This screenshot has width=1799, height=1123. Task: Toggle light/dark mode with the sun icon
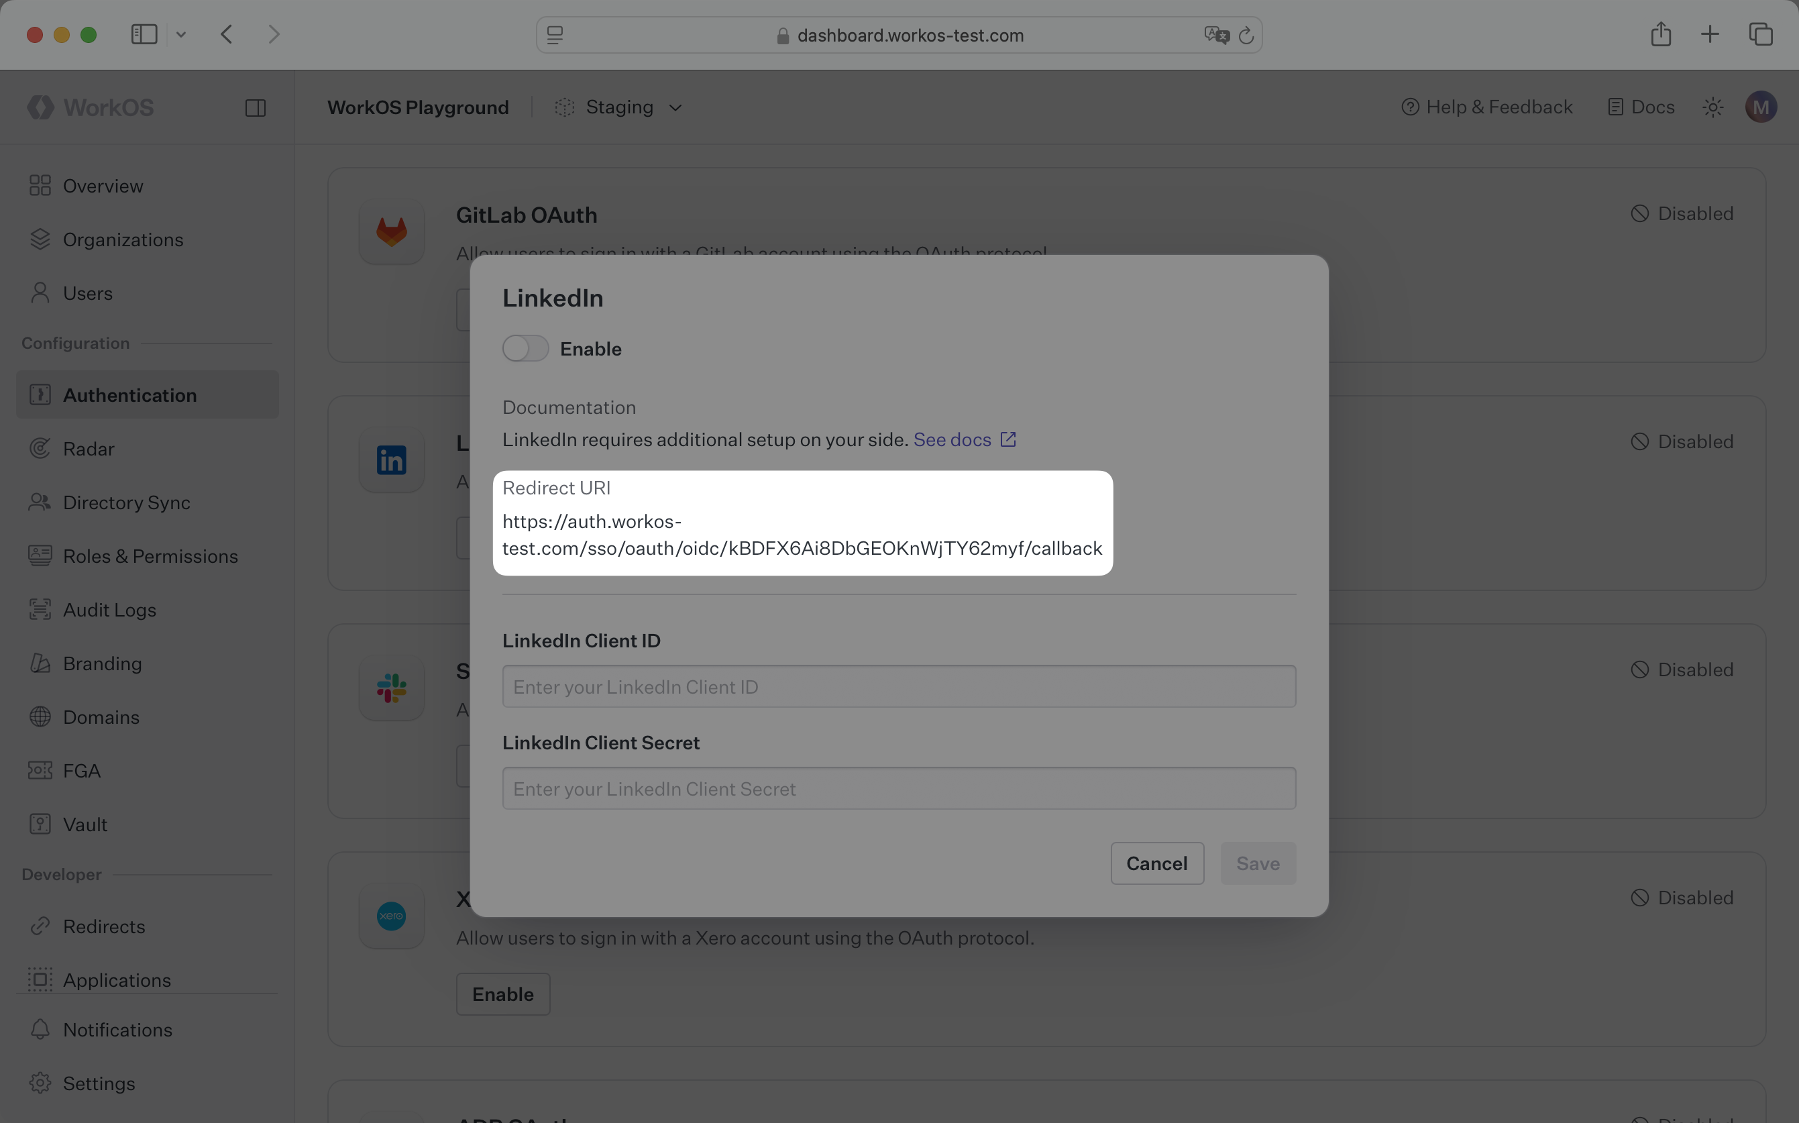point(1712,106)
